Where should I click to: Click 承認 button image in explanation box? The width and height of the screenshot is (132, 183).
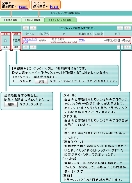click(41, 81)
